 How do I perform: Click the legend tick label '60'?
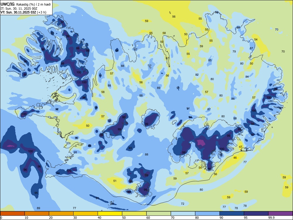(148, 218)
